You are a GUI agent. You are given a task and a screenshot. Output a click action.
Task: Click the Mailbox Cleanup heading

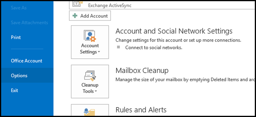point(142,70)
